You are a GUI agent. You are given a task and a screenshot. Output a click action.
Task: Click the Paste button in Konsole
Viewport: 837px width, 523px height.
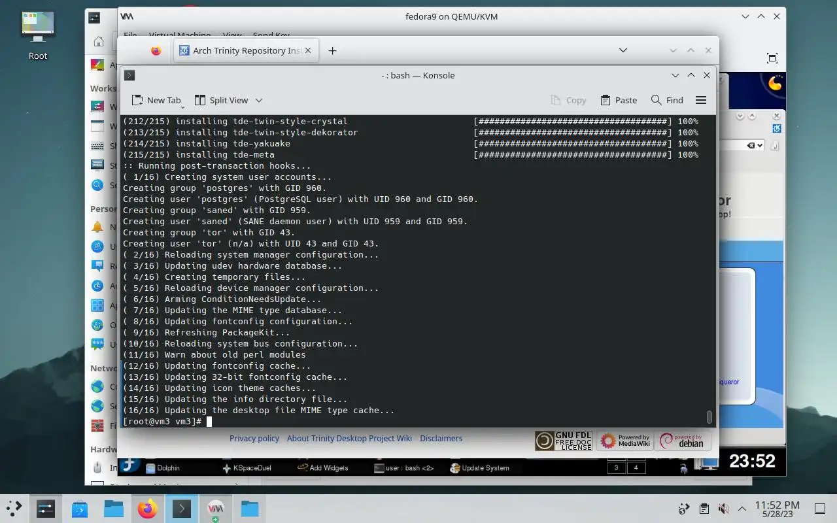point(618,100)
